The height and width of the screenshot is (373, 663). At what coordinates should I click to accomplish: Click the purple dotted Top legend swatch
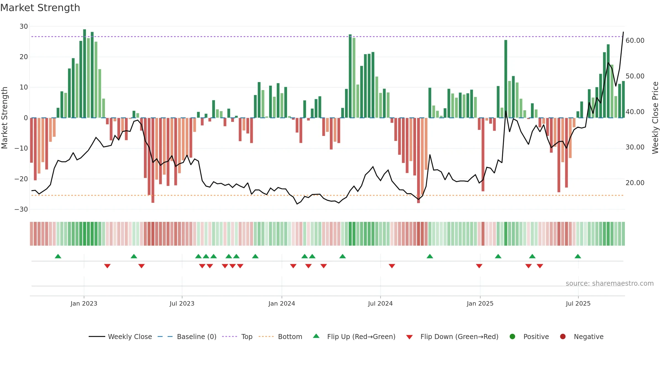tap(230, 337)
